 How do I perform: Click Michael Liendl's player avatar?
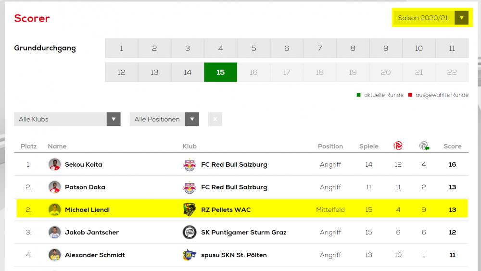click(55, 209)
